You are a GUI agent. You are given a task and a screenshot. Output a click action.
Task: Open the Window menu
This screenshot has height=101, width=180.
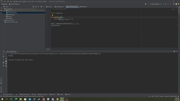click(40, 1)
